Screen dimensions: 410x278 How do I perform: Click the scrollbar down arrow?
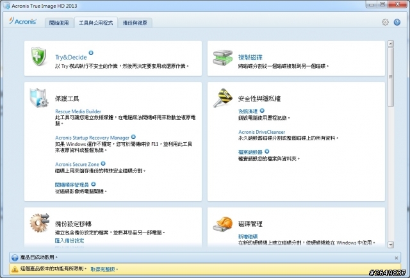(391, 245)
